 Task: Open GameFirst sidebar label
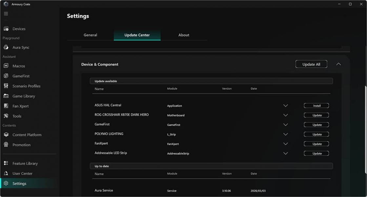coord(21,76)
